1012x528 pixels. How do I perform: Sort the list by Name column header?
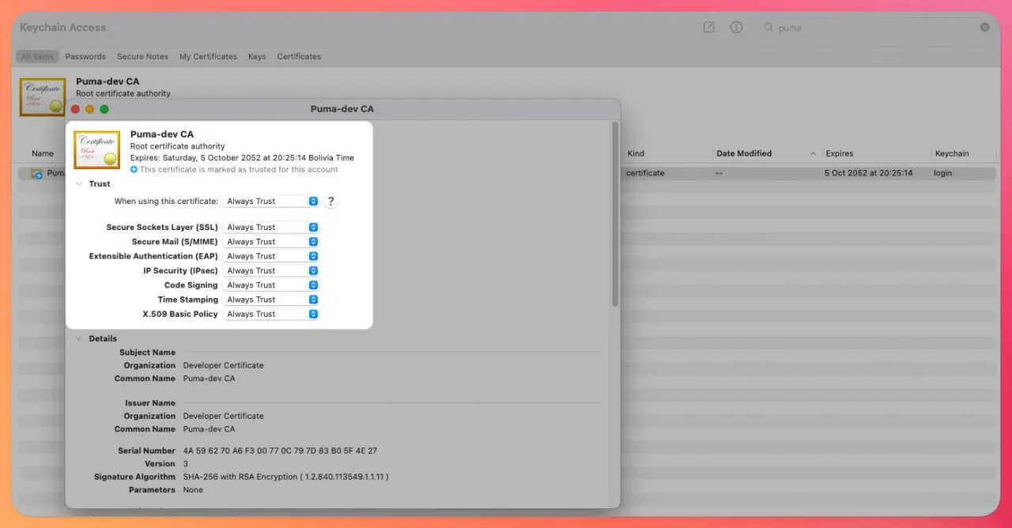coord(43,153)
